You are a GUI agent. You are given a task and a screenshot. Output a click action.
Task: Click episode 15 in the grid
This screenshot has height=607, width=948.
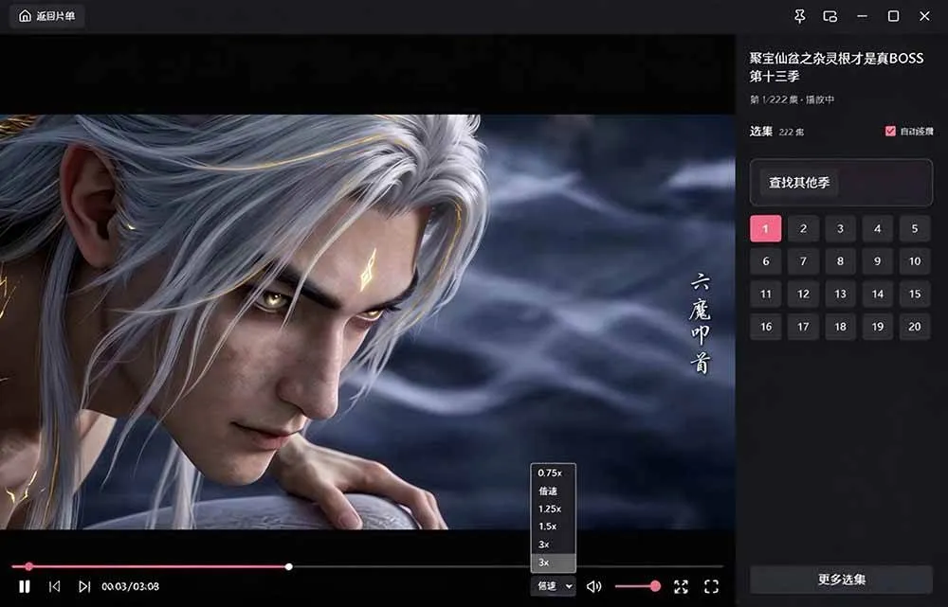pyautogui.click(x=915, y=294)
